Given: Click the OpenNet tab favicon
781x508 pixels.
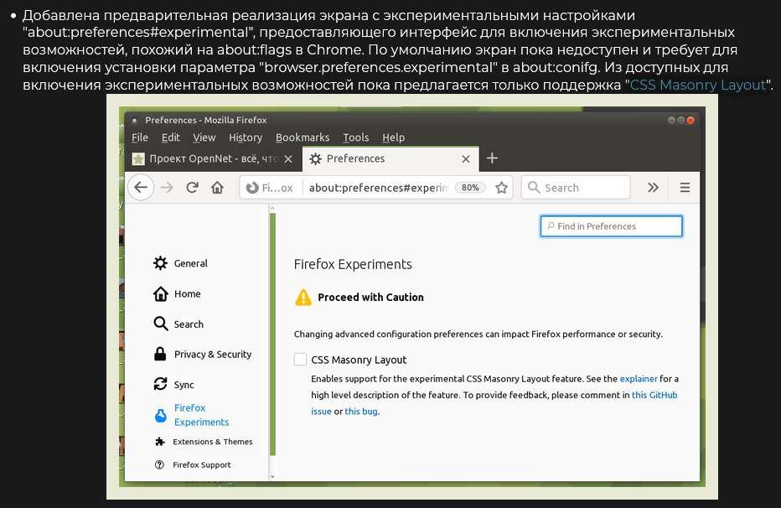Looking at the screenshot, I should pos(138,159).
